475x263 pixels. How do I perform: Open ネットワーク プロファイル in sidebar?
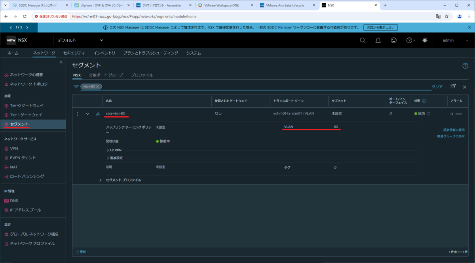[33, 244]
